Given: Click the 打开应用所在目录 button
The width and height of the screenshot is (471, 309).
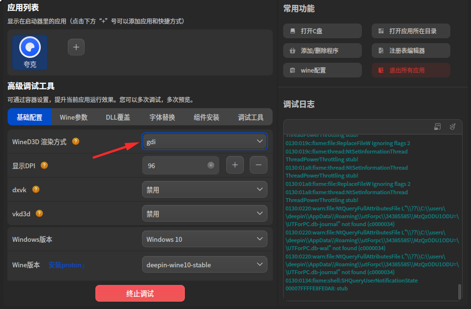Looking at the screenshot, I should pyautogui.click(x=411, y=31).
